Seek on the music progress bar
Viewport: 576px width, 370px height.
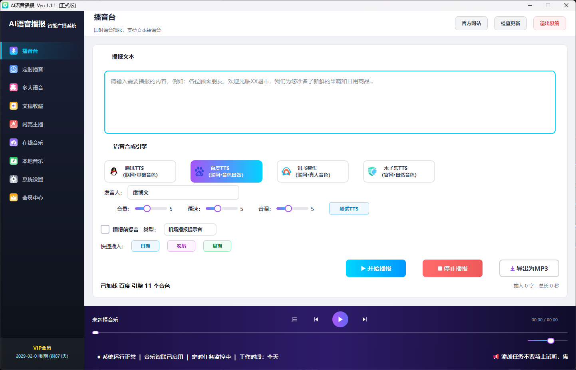[330, 333]
